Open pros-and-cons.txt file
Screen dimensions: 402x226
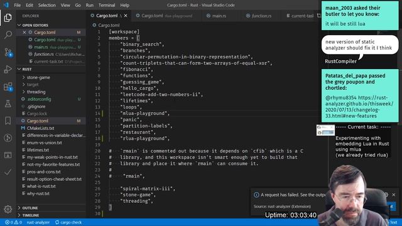pos(44,171)
